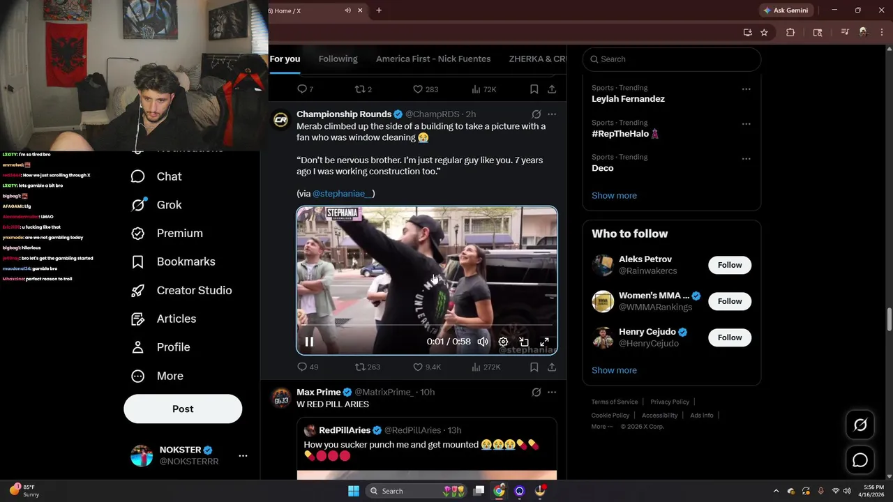The width and height of the screenshot is (893, 502).
Task: Pause the Merab video
Action: [x=309, y=342]
